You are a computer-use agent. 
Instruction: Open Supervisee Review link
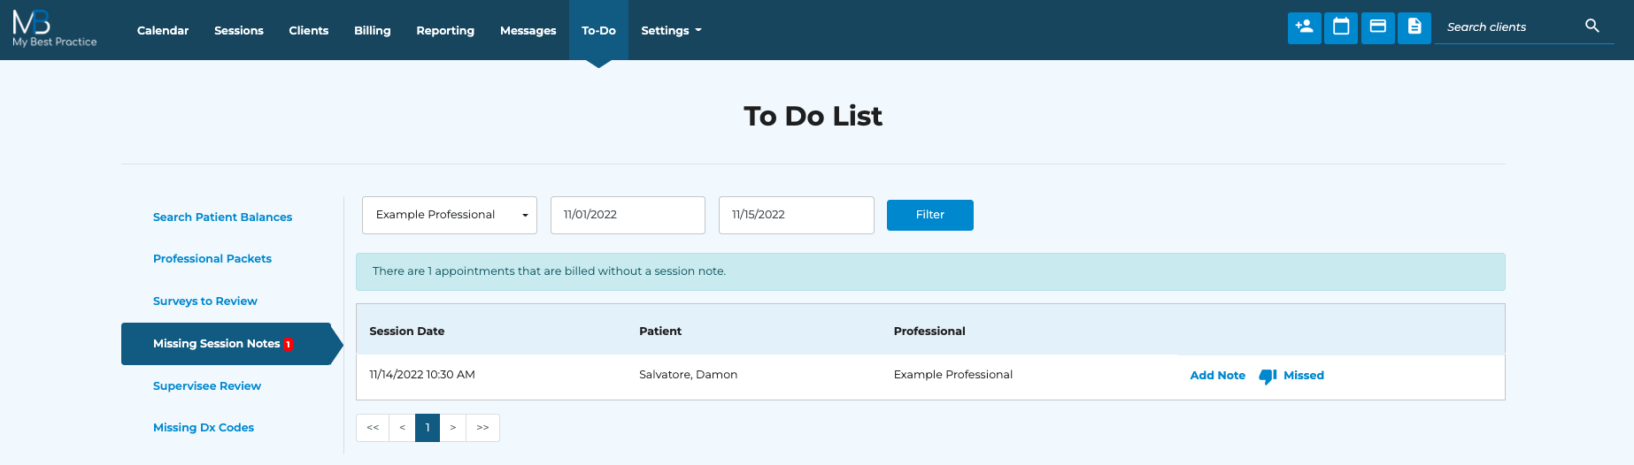tap(207, 385)
